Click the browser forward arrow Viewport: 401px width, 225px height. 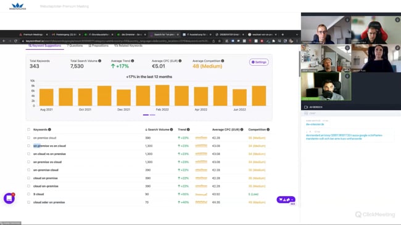(x=10, y=41)
